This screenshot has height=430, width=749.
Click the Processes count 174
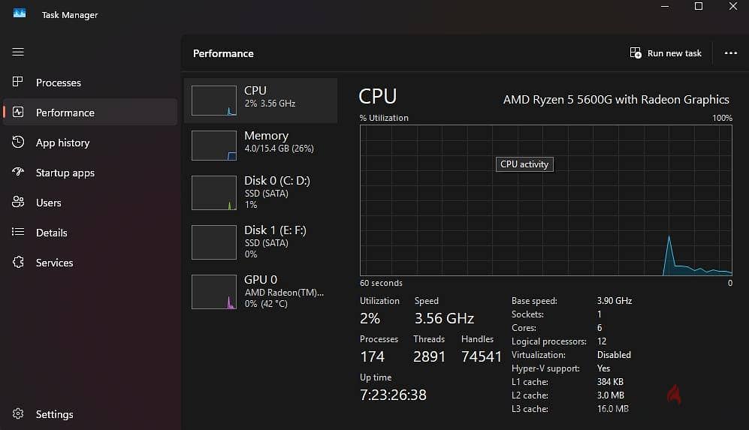tap(372, 356)
